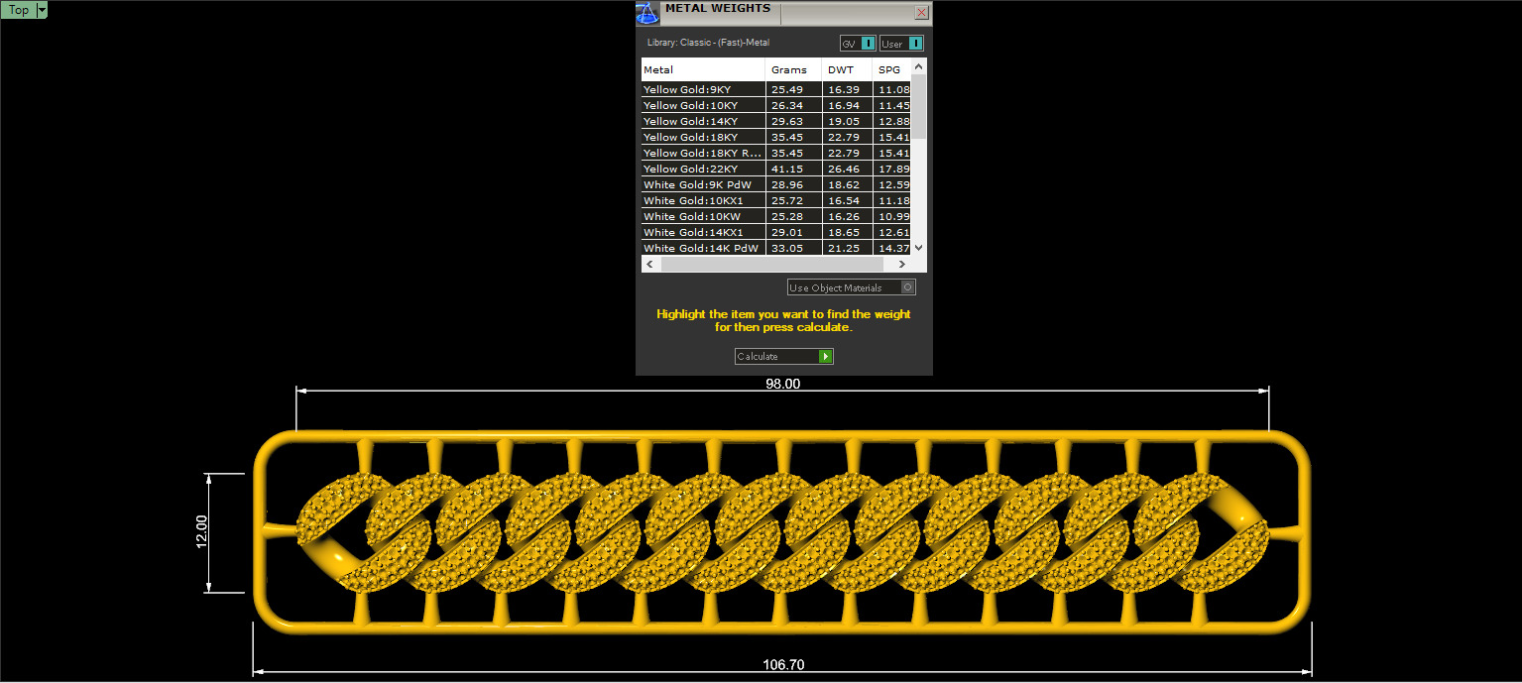Click the 106.70 dimension label
This screenshot has height=683, width=1522.
click(x=782, y=665)
